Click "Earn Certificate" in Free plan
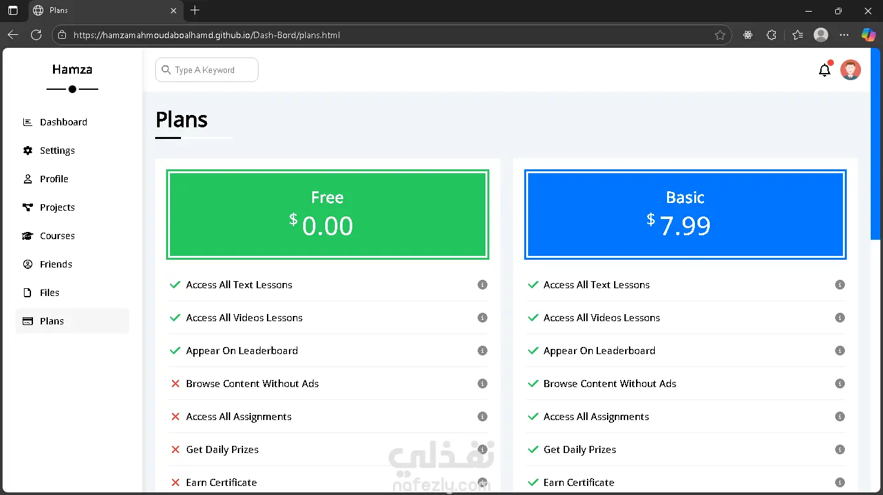Image resolution: width=883 pixels, height=495 pixels. tap(221, 482)
